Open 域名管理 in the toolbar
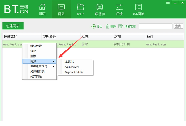The width and height of the screenshot is (186, 126). (127, 27)
